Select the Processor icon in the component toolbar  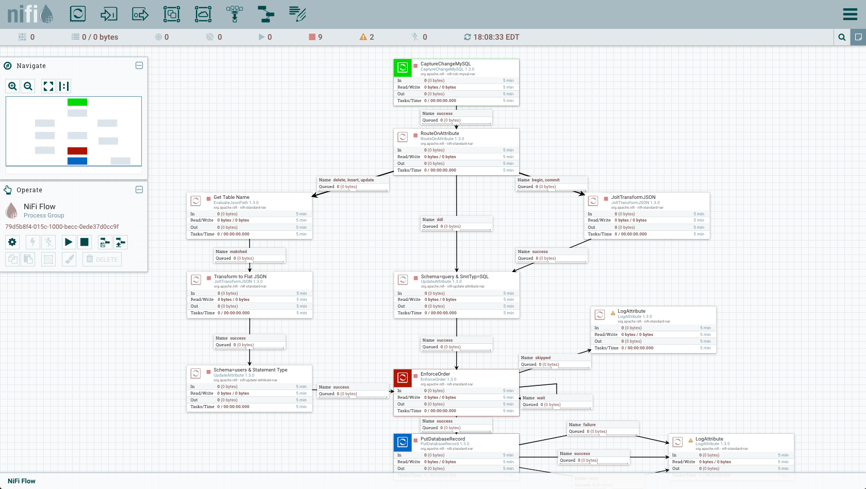77,14
